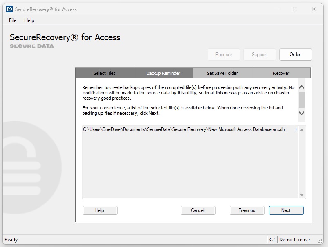Select New Microsoft Access Database.accdb file entry
Screen dimensions: 328x247
point(184,129)
